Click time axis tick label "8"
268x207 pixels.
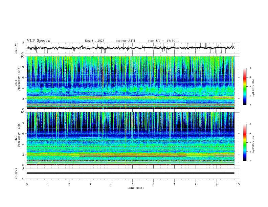pos(196,184)
